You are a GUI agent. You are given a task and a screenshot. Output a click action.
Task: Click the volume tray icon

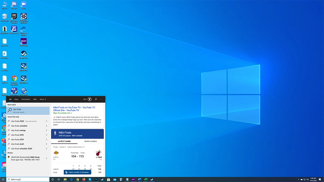click(308, 179)
